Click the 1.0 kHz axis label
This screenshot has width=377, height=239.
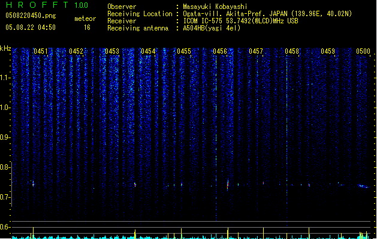pyautogui.click(x=5, y=108)
